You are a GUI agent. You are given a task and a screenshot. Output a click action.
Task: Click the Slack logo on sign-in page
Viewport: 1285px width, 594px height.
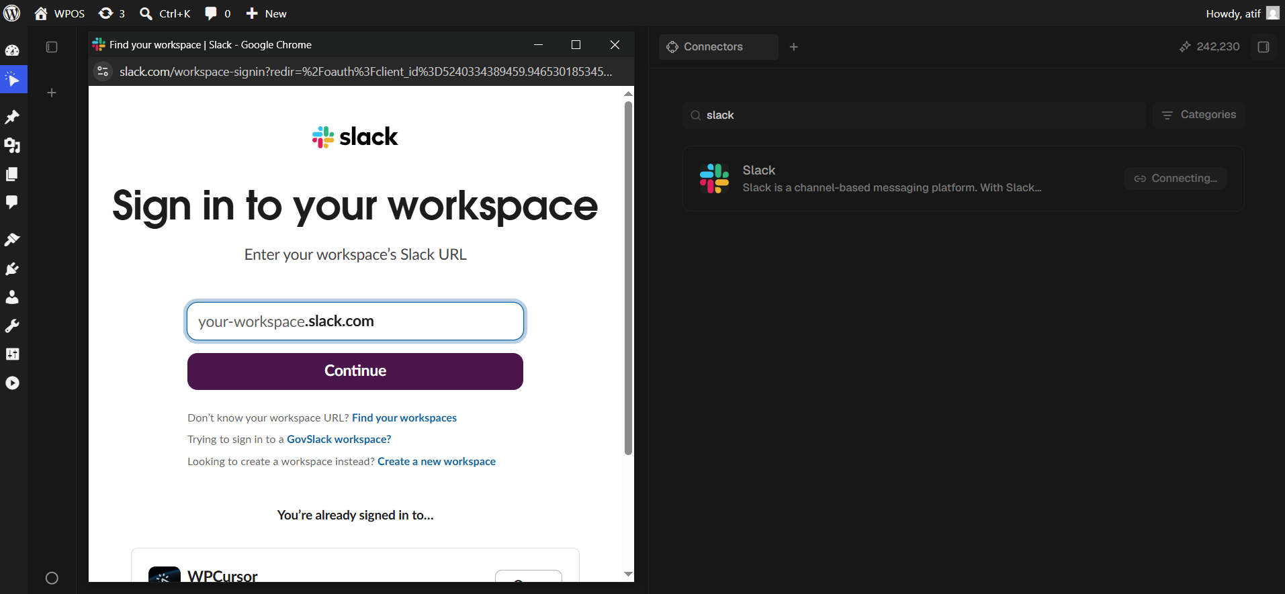[355, 137]
